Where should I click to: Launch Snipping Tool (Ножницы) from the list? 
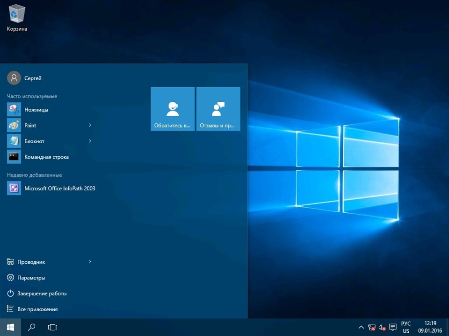(36, 110)
